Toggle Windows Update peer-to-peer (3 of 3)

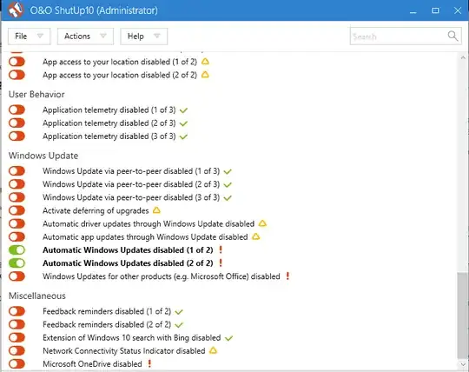(17, 197)
